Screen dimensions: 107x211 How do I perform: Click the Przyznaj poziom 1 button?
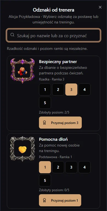60,200
